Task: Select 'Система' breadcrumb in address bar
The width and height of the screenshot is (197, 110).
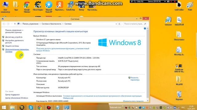Action: click(68, 24)
